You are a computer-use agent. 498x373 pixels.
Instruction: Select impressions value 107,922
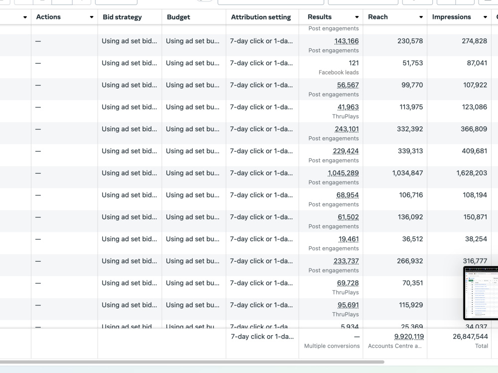click(475, 85)
